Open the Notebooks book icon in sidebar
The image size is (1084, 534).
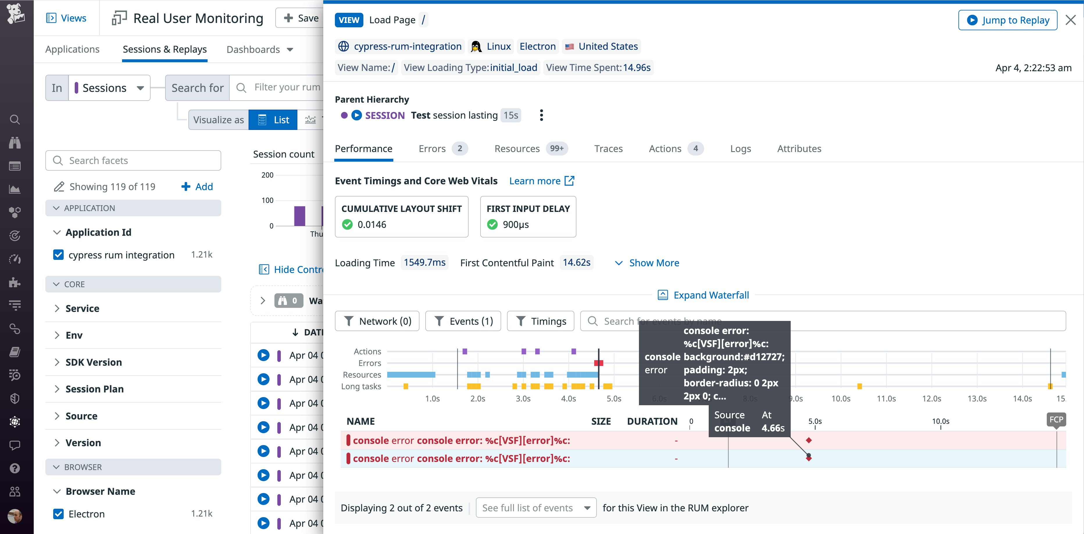tap(15, 352)
